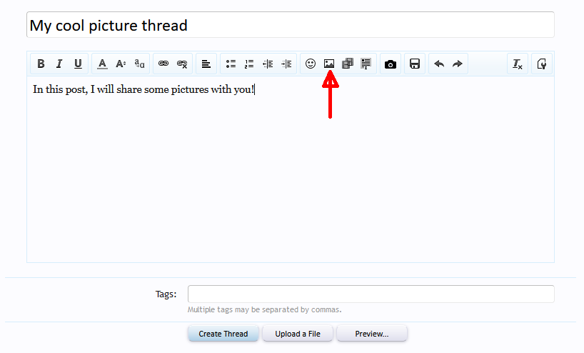Click the thread title field
584x353 pixels.
tap(291, 24)
